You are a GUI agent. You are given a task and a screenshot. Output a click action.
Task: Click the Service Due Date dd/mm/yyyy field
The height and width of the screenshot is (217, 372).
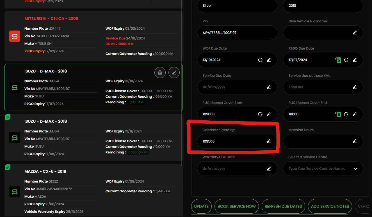click(x=237, y=87)
